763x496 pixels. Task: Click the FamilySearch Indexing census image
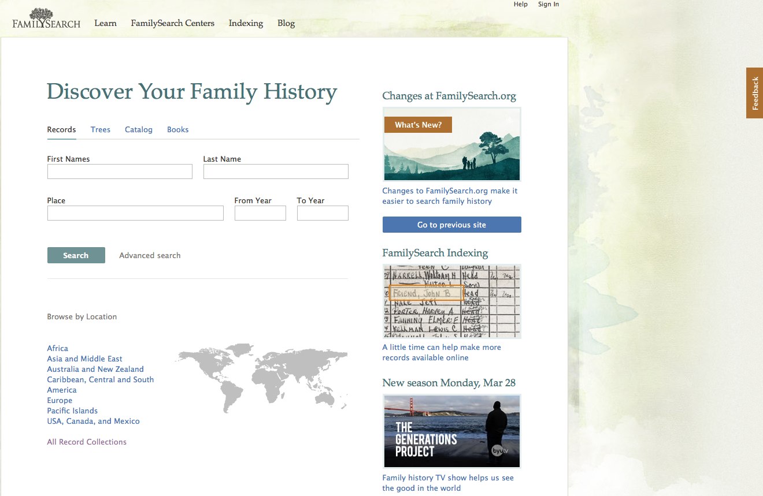451,301
